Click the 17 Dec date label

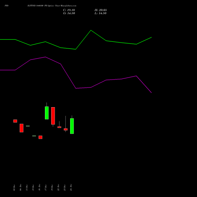click(46, 188)
